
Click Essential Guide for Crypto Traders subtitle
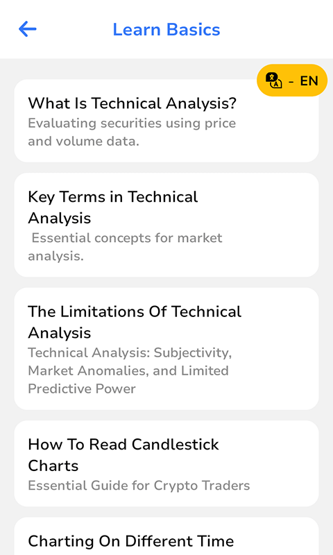coord(139,485)
